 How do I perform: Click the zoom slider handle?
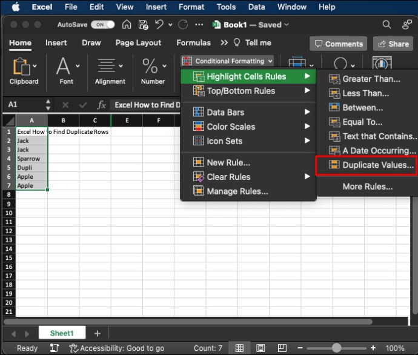click(x=337, y=348)
